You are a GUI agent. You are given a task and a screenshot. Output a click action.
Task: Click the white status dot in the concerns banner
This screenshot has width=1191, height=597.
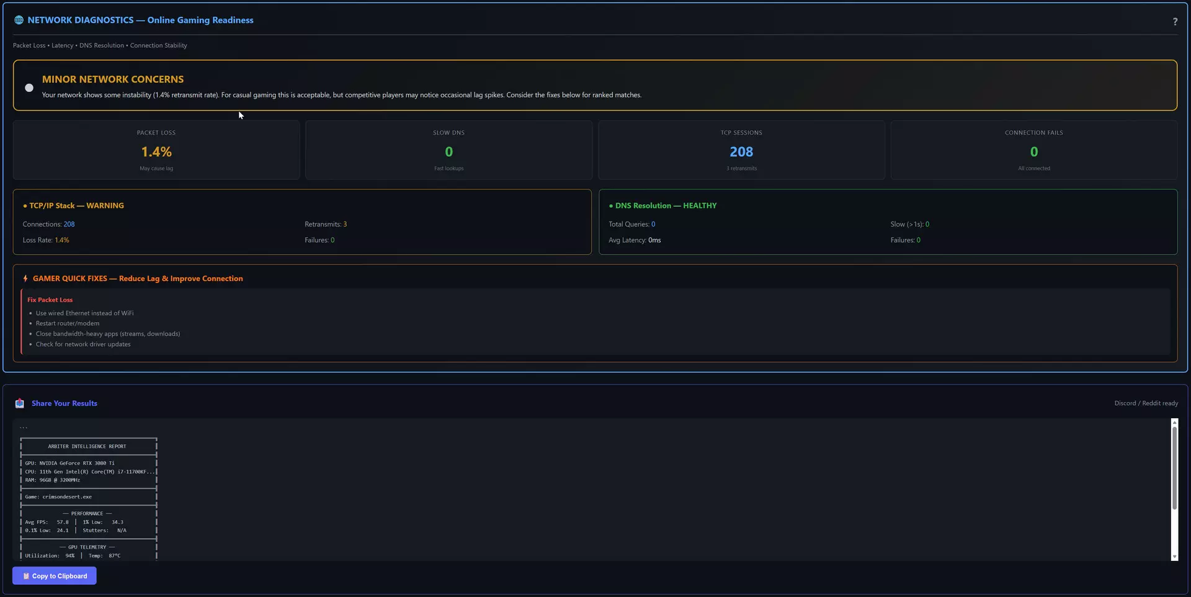pos(29,88)
